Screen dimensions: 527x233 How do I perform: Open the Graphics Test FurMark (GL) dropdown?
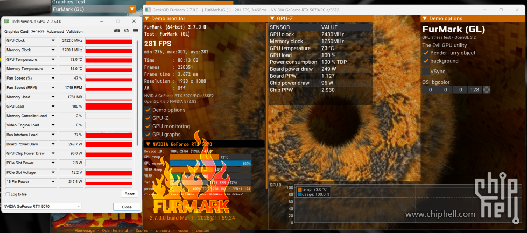pyautogui.click(x=132, y=9)
